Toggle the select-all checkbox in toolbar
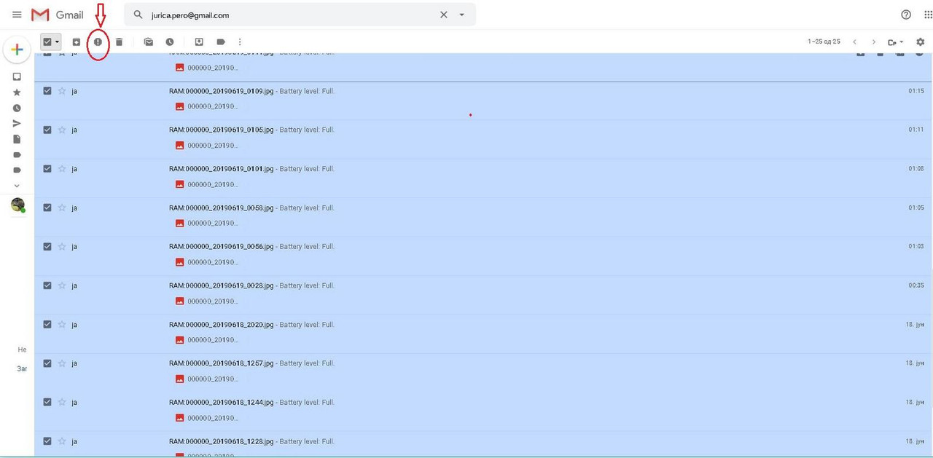The image size is (933, 458). tap(47, 42)
